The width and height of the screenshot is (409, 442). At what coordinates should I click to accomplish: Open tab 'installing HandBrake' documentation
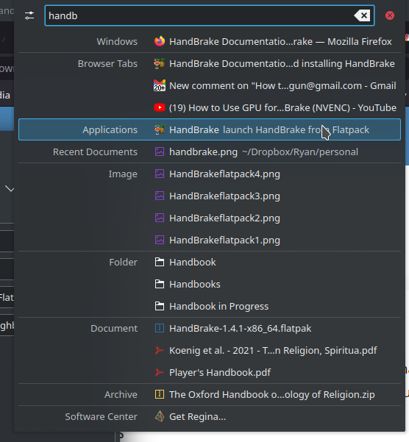click(282, 64)
